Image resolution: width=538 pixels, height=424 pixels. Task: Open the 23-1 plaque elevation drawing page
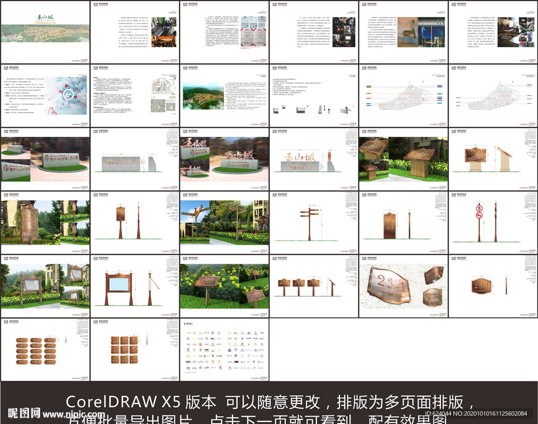493,286
